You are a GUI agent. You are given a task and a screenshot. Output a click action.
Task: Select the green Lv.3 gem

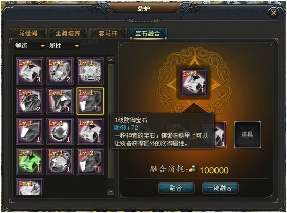tap(30, 162)
